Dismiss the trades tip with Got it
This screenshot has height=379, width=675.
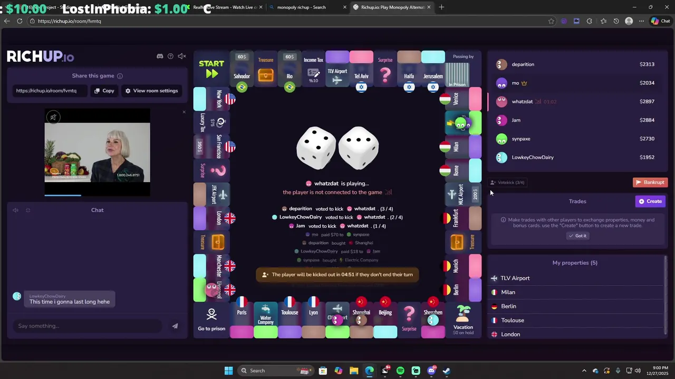click(577, 236)
